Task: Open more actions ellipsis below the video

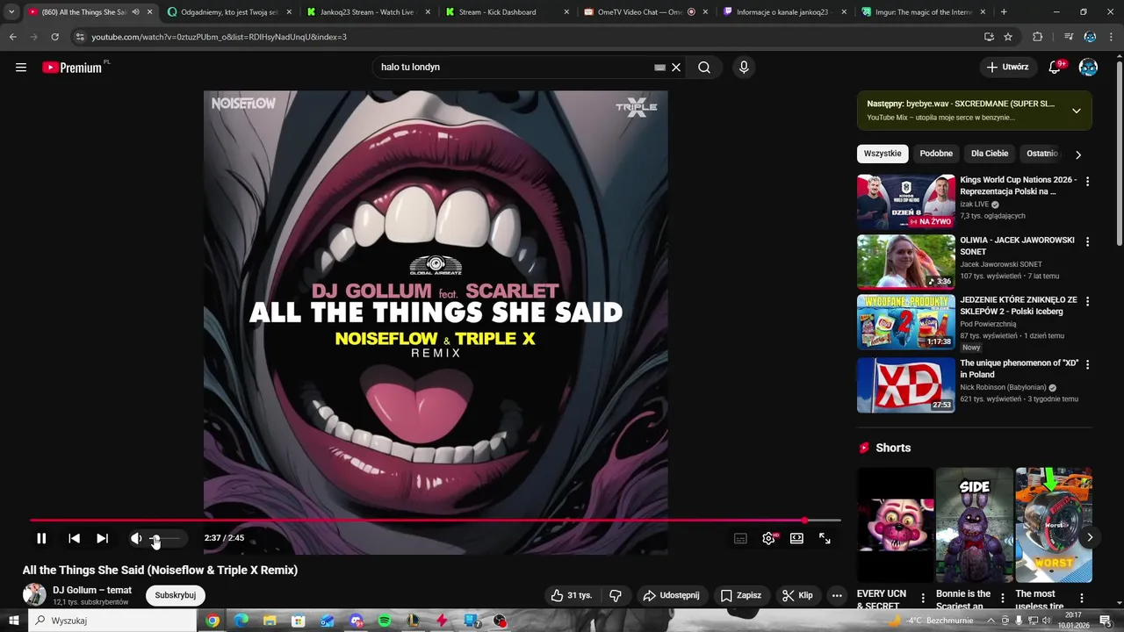Action: 837,595
